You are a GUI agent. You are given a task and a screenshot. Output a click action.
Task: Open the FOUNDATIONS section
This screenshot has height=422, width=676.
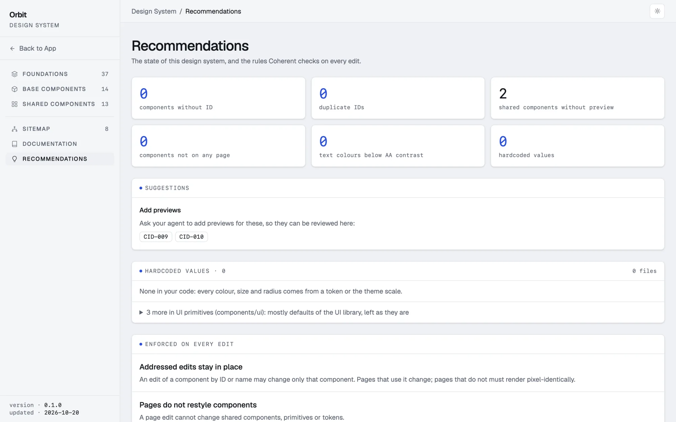60,74
